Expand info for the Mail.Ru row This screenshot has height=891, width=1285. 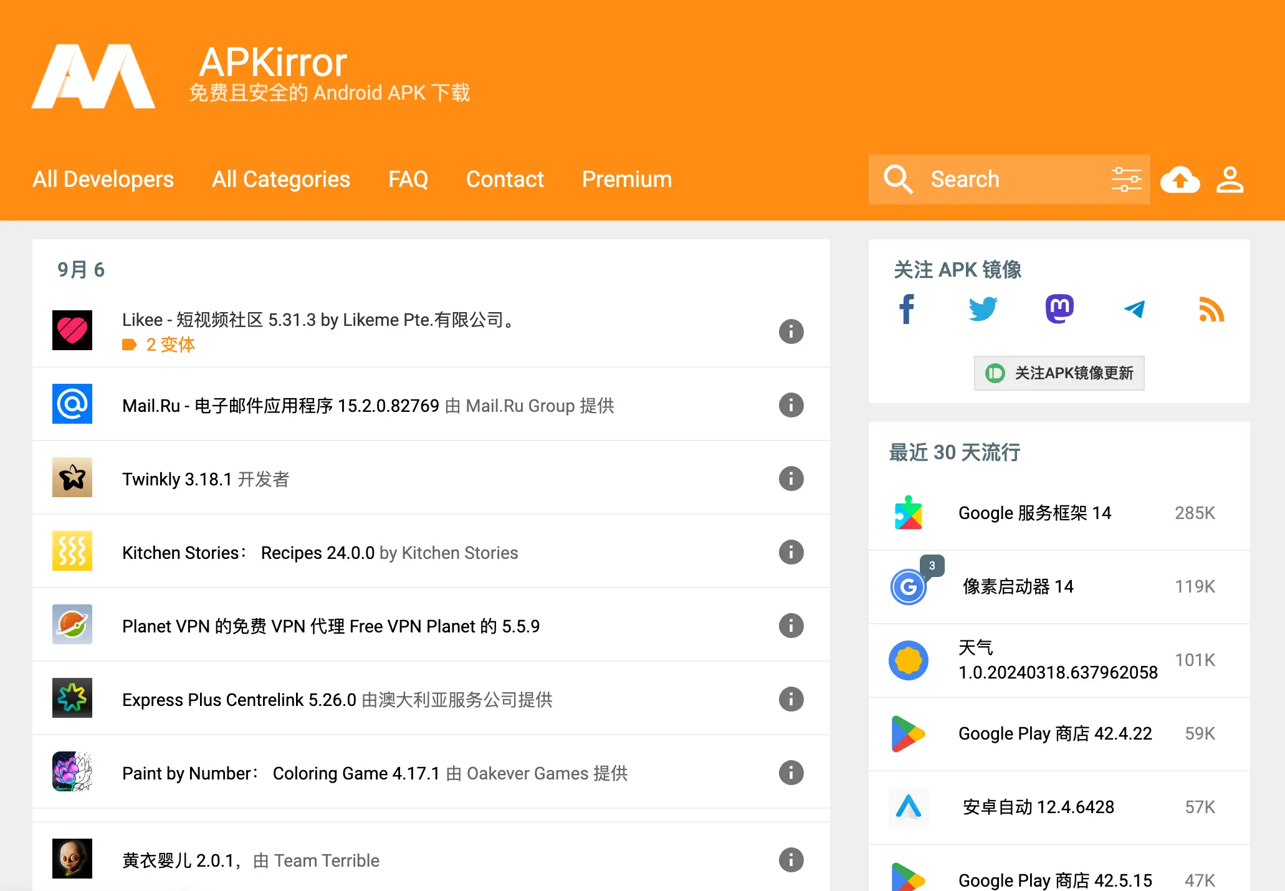[791, 405]
